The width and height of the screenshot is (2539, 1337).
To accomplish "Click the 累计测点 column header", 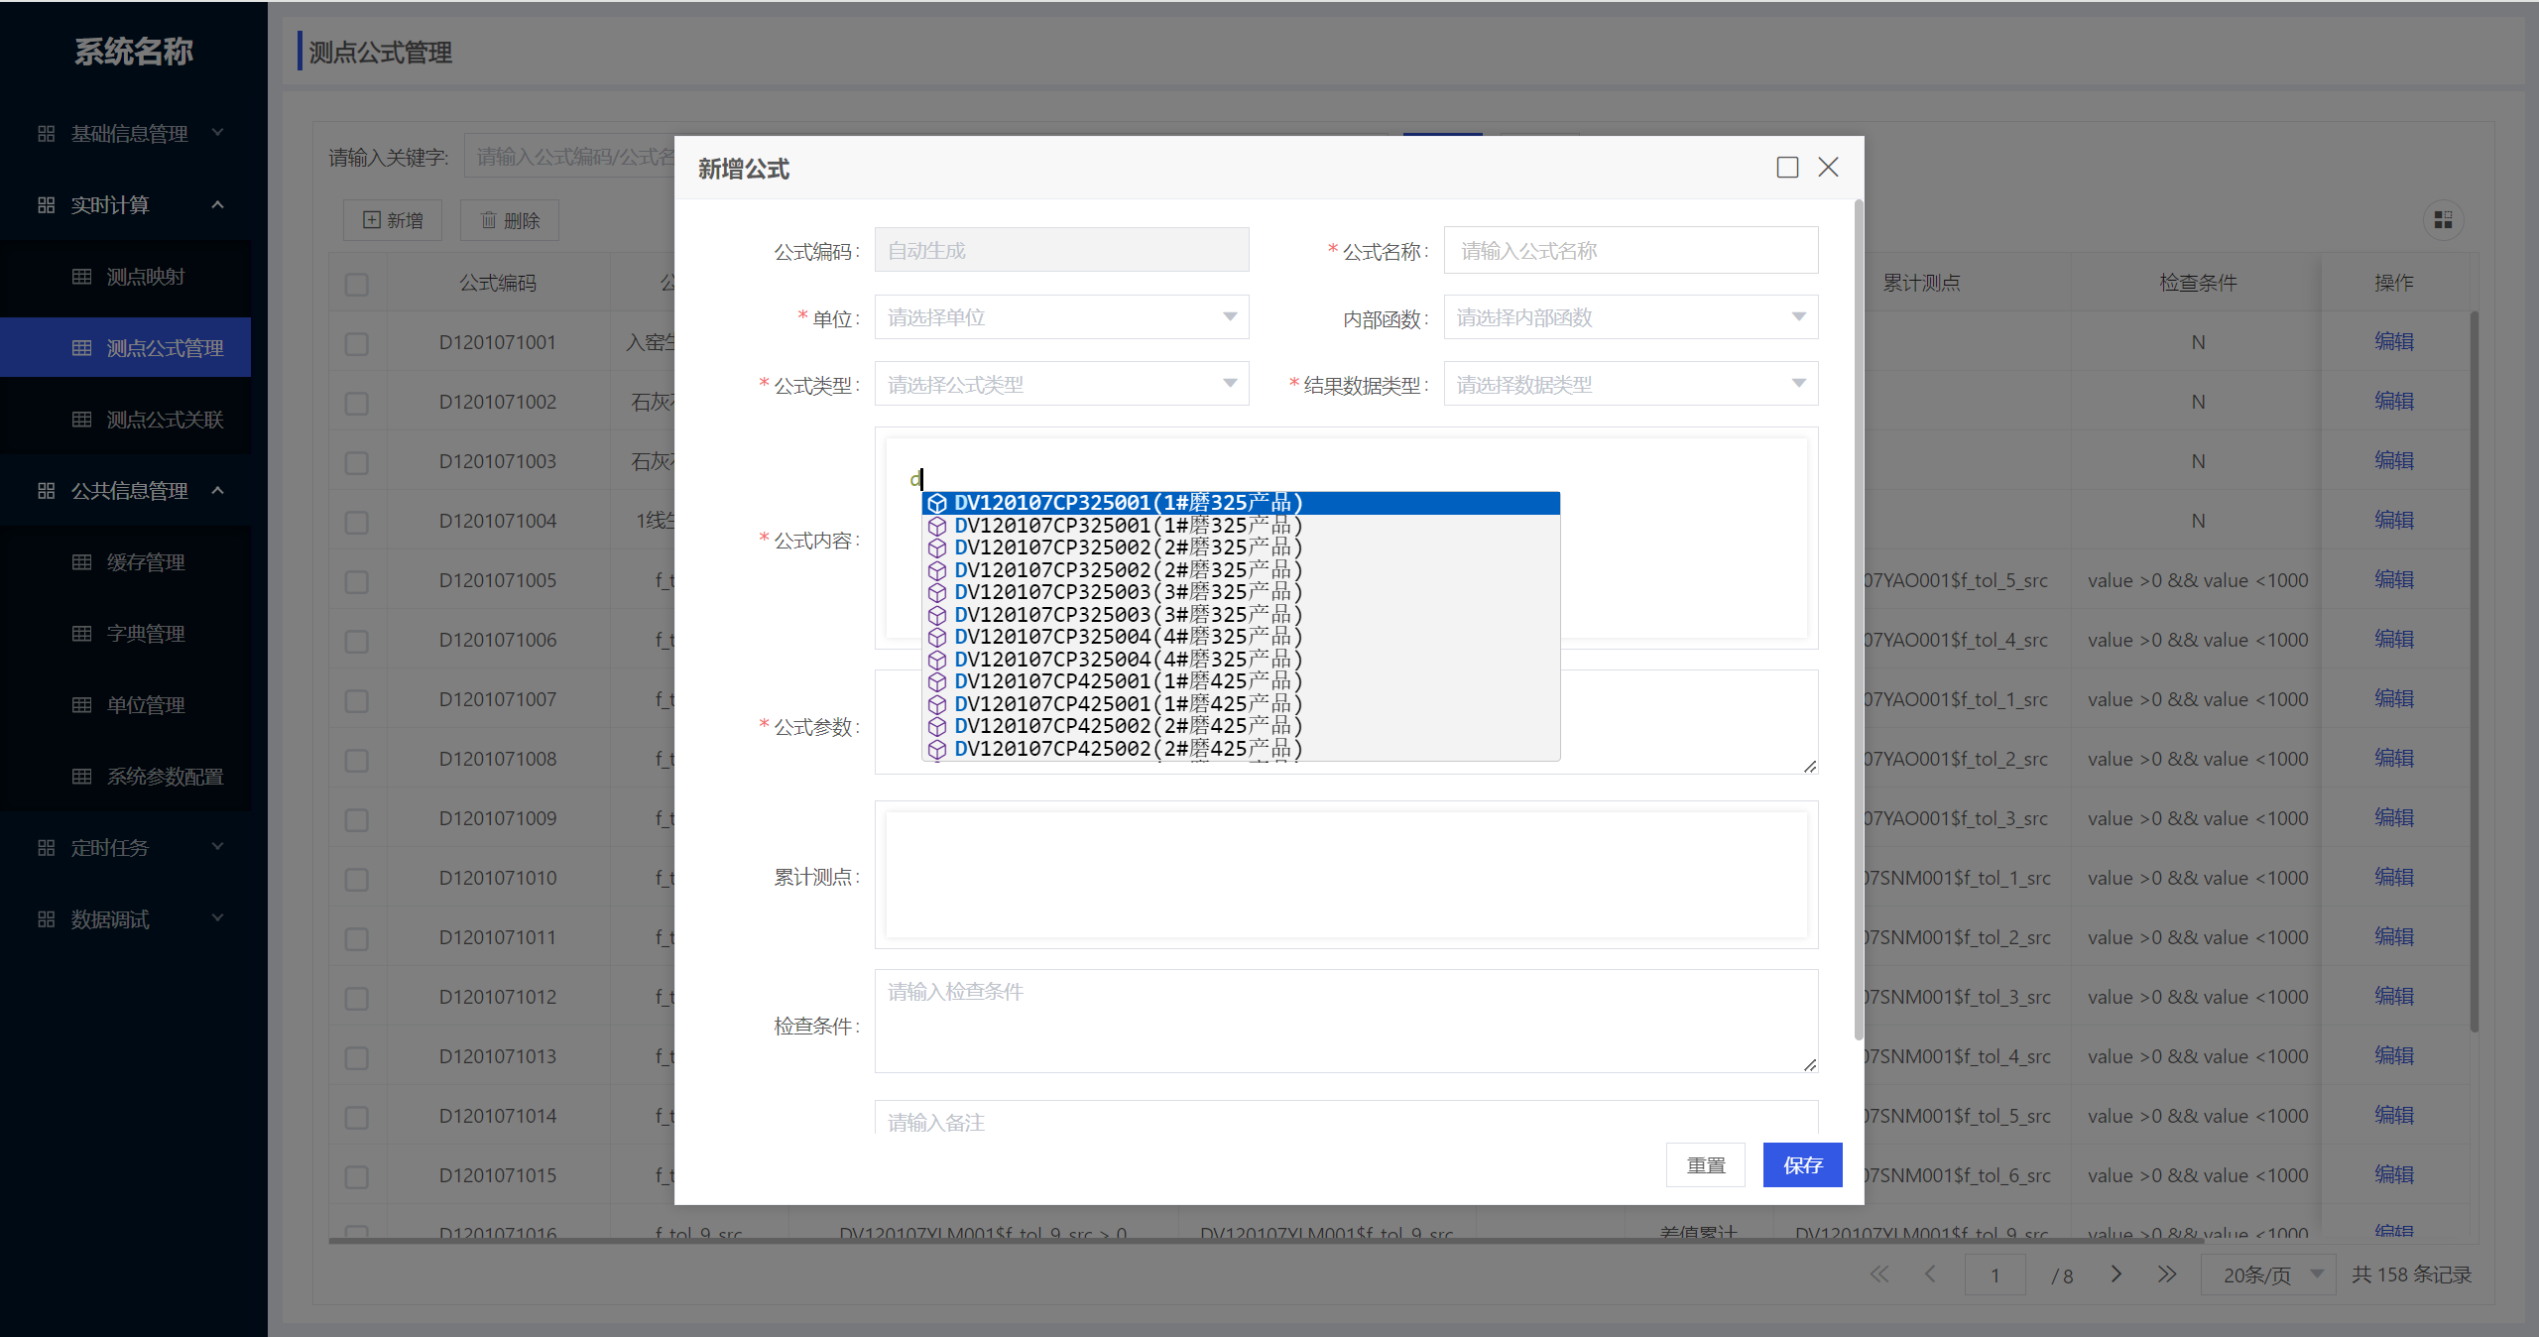I will point(1922,284).
